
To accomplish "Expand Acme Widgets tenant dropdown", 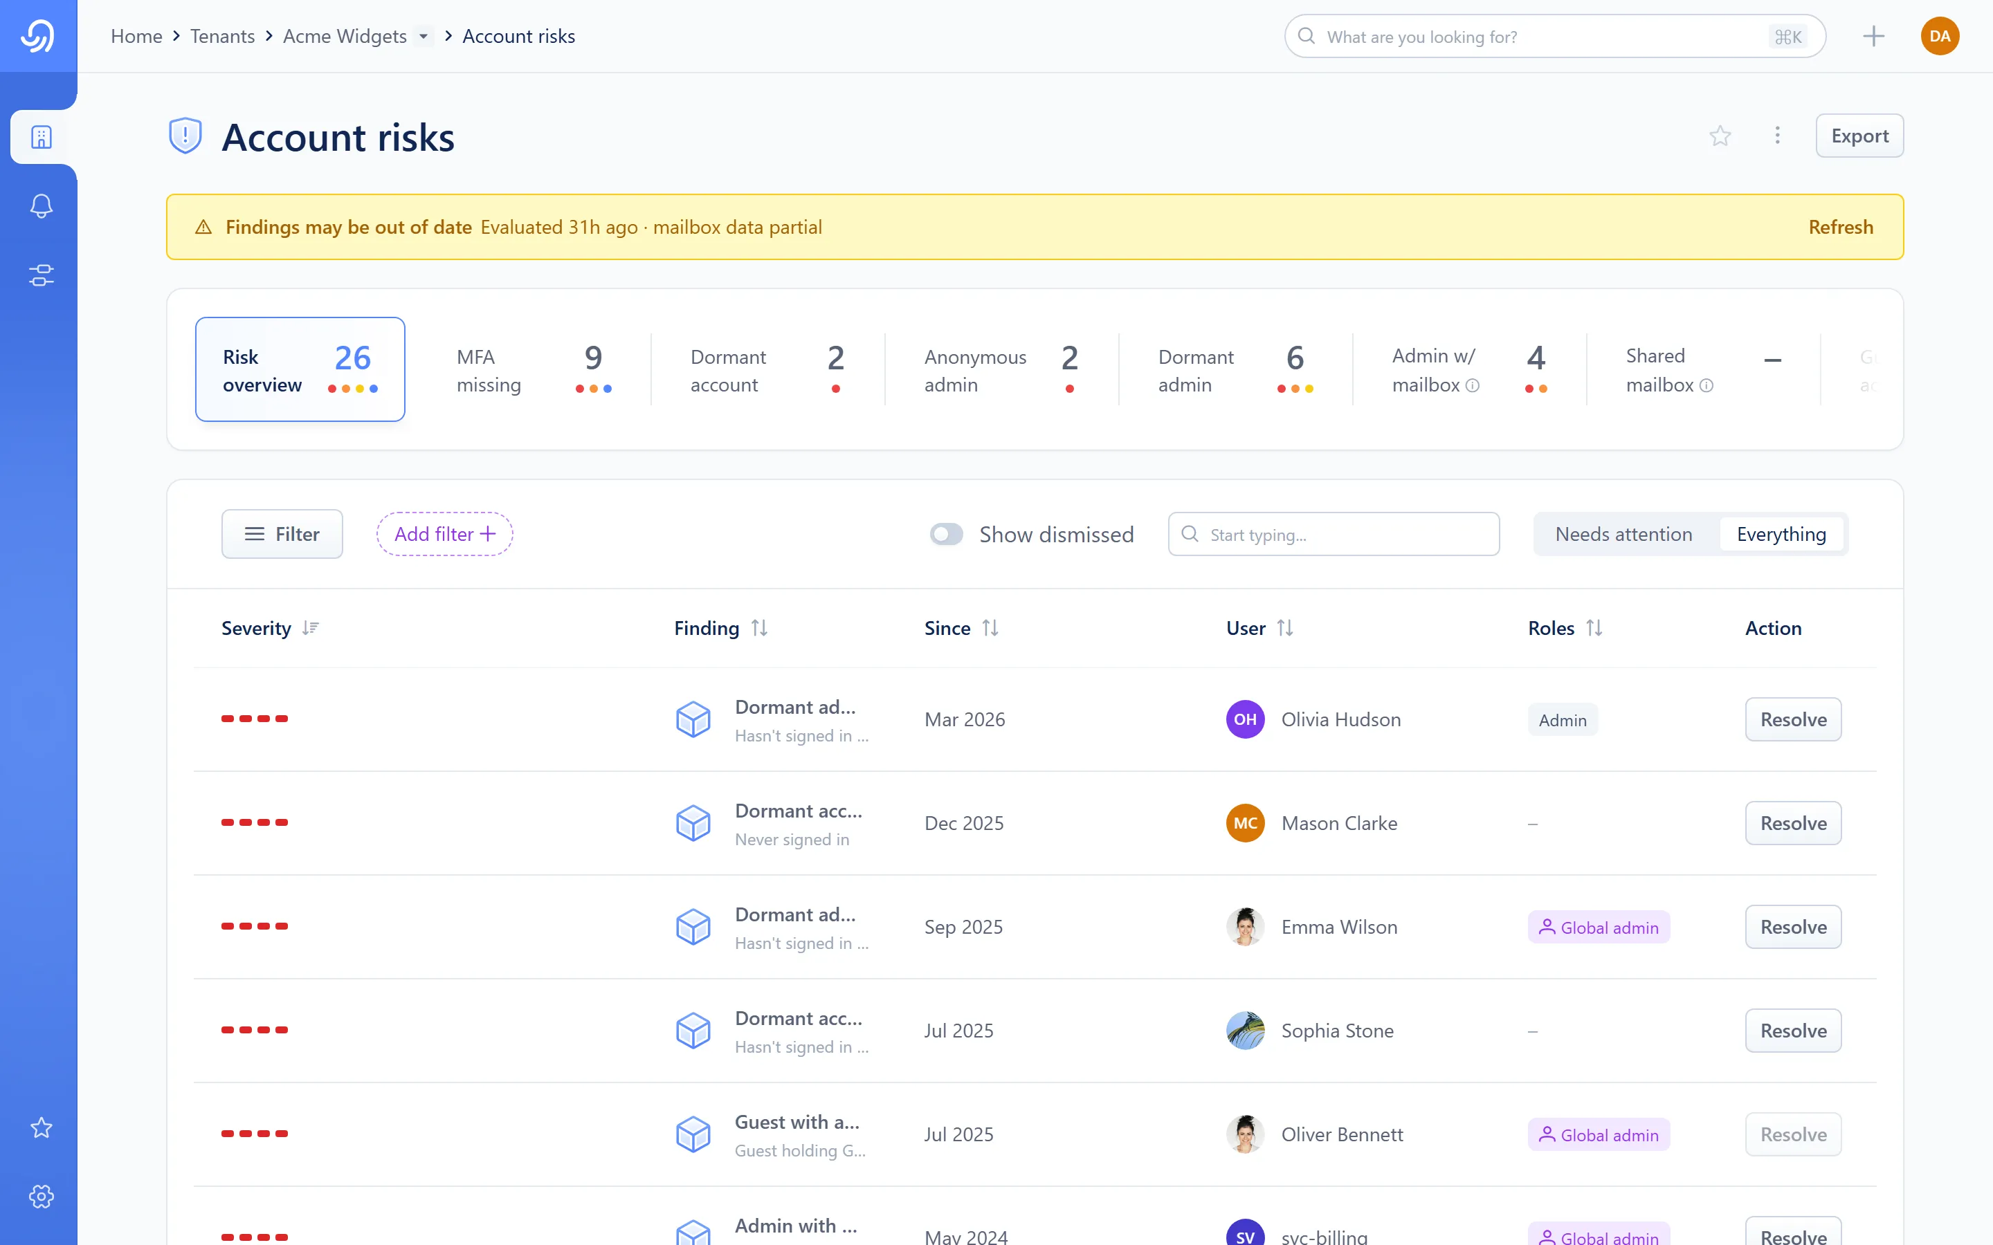I will (x=424, y=36).
